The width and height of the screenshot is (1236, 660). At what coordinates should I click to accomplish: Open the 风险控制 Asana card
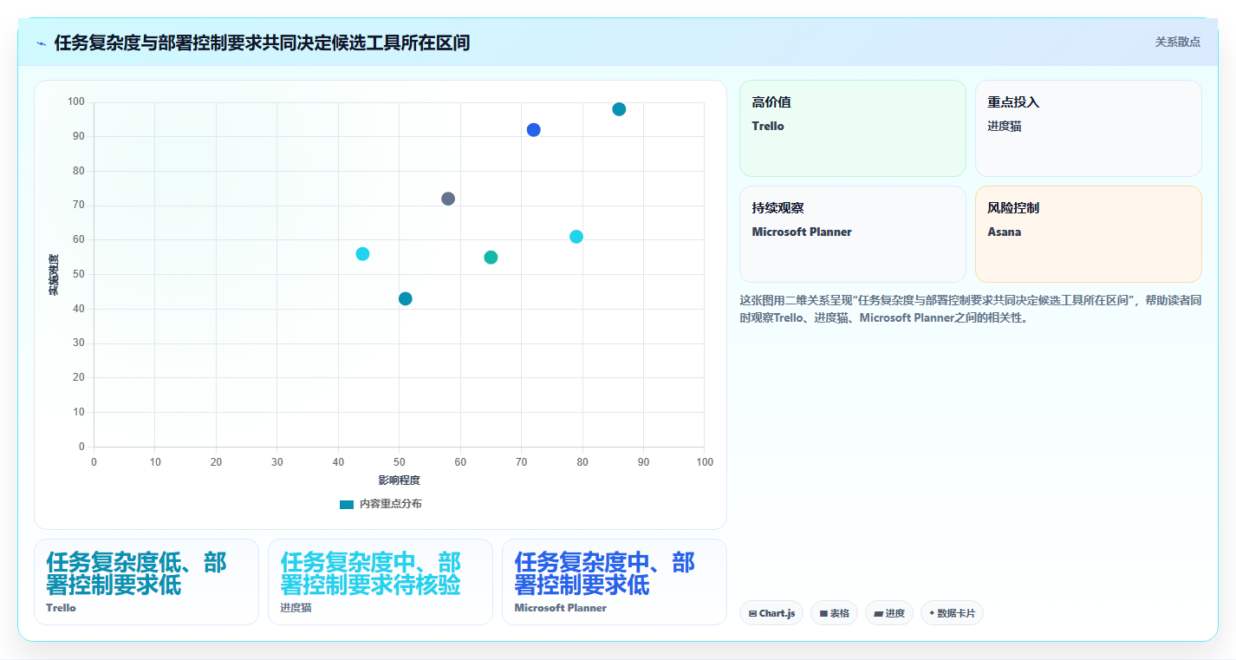pyautogui.click(x=1089, y=234)
